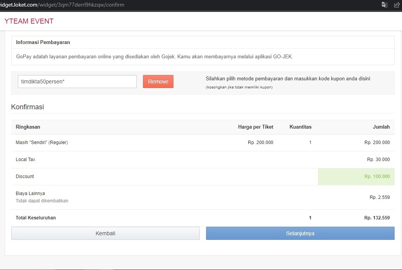This screenshot has height=270, width=402.
Task: Click the Remove coupon button
Action: 158,81
